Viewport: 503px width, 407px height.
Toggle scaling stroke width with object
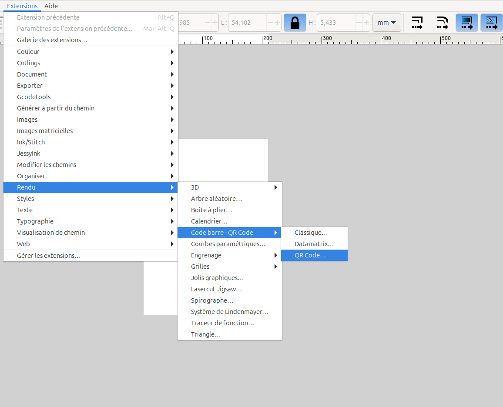pos(417,23)
